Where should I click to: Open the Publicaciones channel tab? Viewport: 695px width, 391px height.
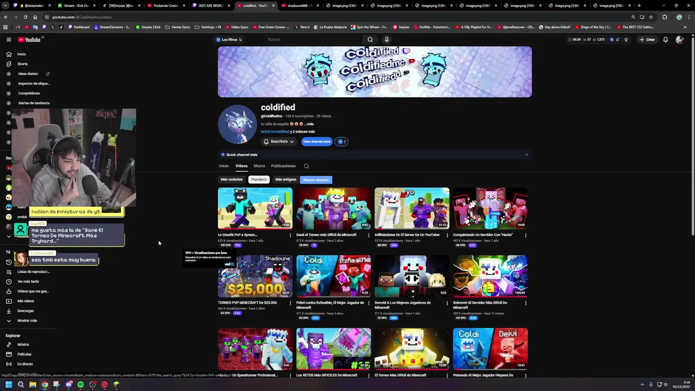coord(283,166)
